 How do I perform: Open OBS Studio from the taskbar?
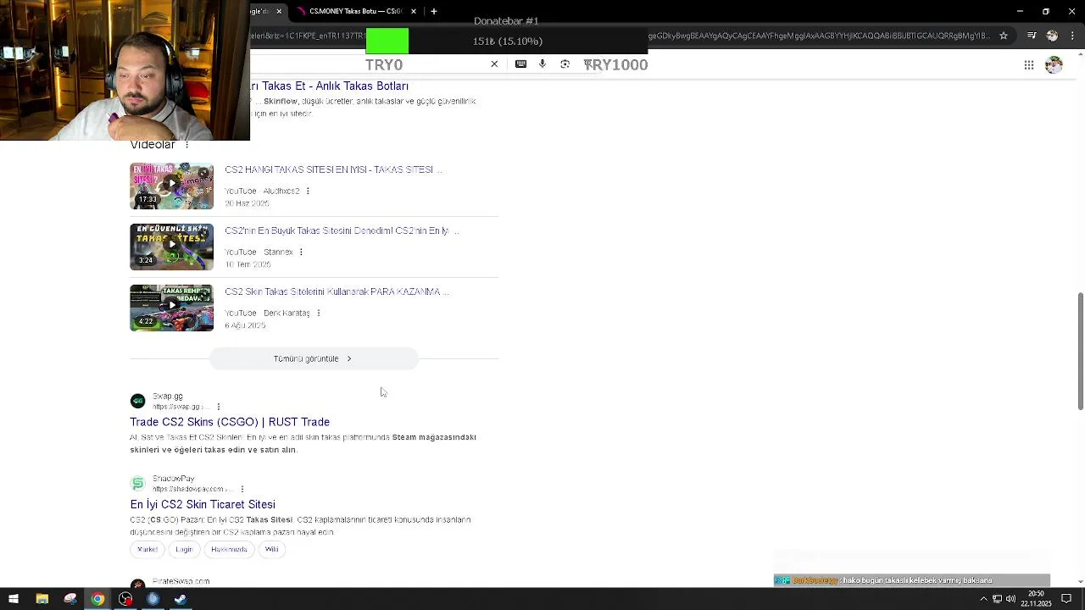125,599
